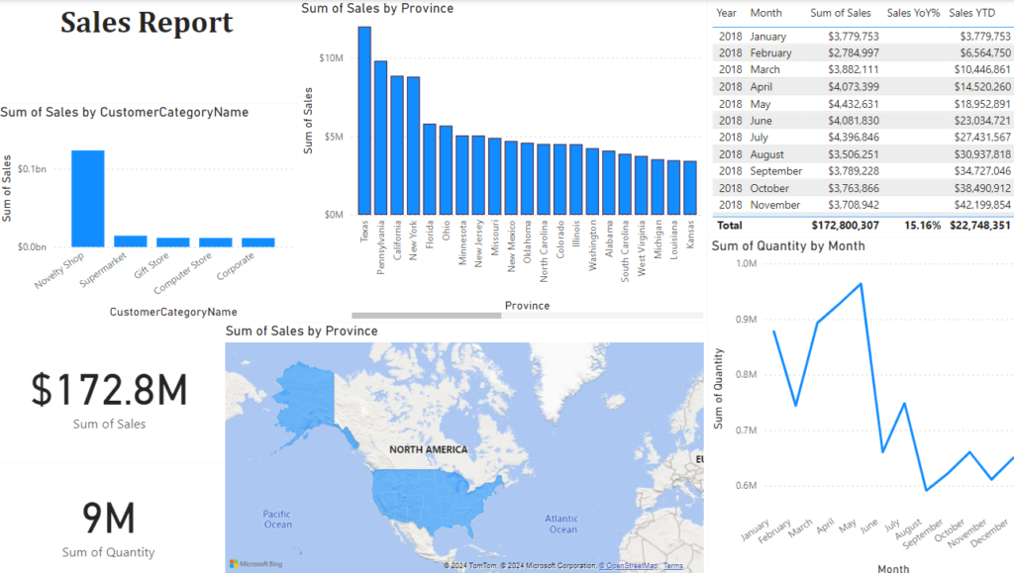Screen dimensions: 1014x573
Task: Select the Novelty Shop category bar
Action: coord(88,198)
